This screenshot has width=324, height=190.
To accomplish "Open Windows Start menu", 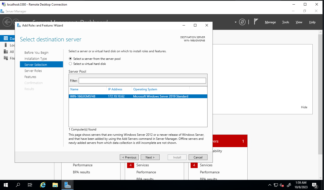I will (6, 185).
